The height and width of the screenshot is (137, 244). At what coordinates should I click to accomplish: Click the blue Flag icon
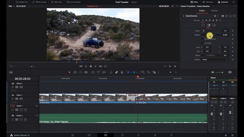128,72
